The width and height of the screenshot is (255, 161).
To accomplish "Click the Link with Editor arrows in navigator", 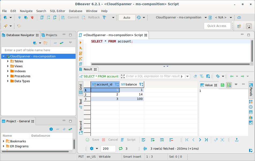I will 62,43.
